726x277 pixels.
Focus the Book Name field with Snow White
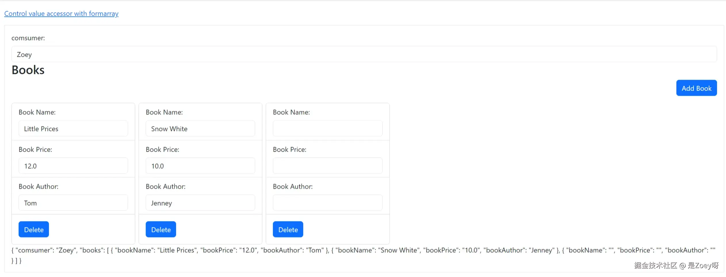click(200, 128)
